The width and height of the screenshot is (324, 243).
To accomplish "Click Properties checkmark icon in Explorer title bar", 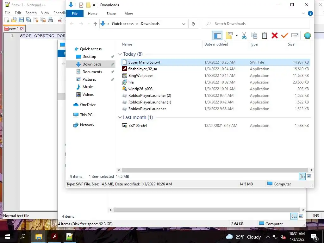I will (x=81, y=5).
